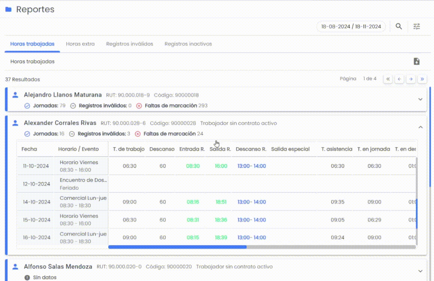Select the 14-10-2024 date cell

[x=36, y=202]
